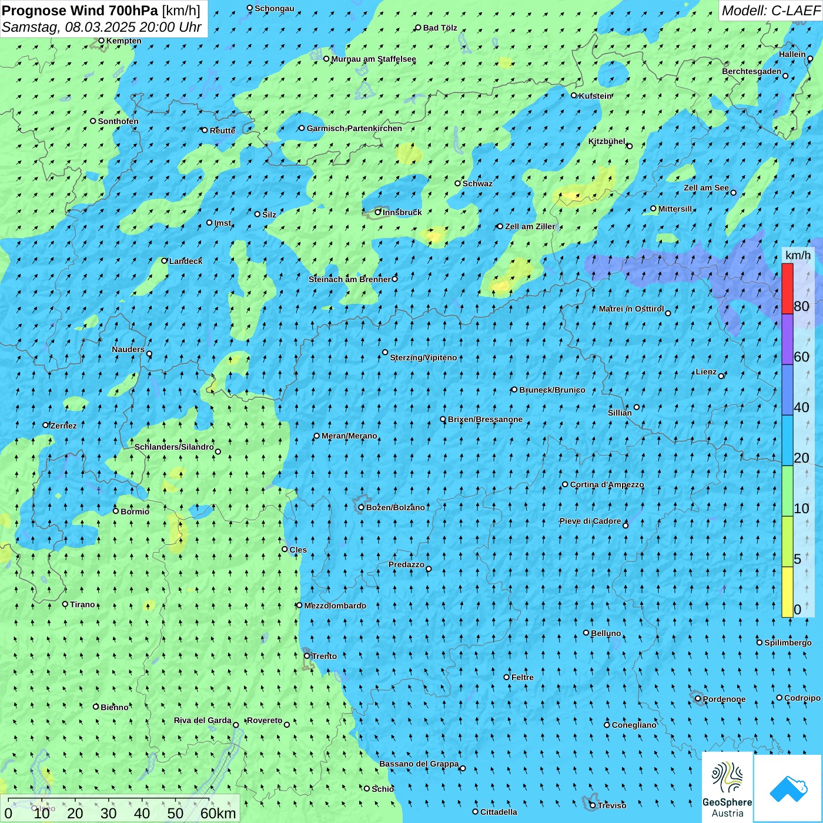This screenshot has height=823, width=823.
Task: Select the Belluno city label
Action: pyautogui.click(x=605, y=633)
